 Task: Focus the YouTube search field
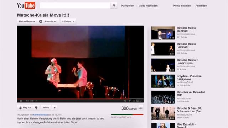click(x=75, y=6)
